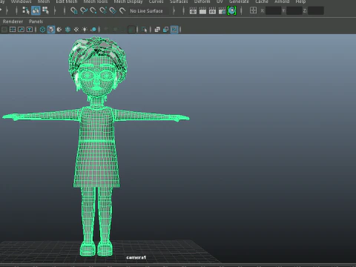
Task: Enable snap to points magnet icon
Action: point(93,10)
